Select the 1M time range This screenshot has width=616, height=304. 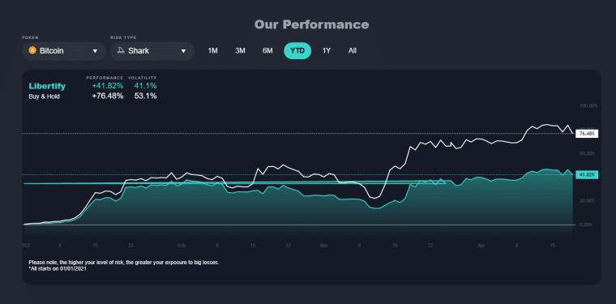coord(212,50)
